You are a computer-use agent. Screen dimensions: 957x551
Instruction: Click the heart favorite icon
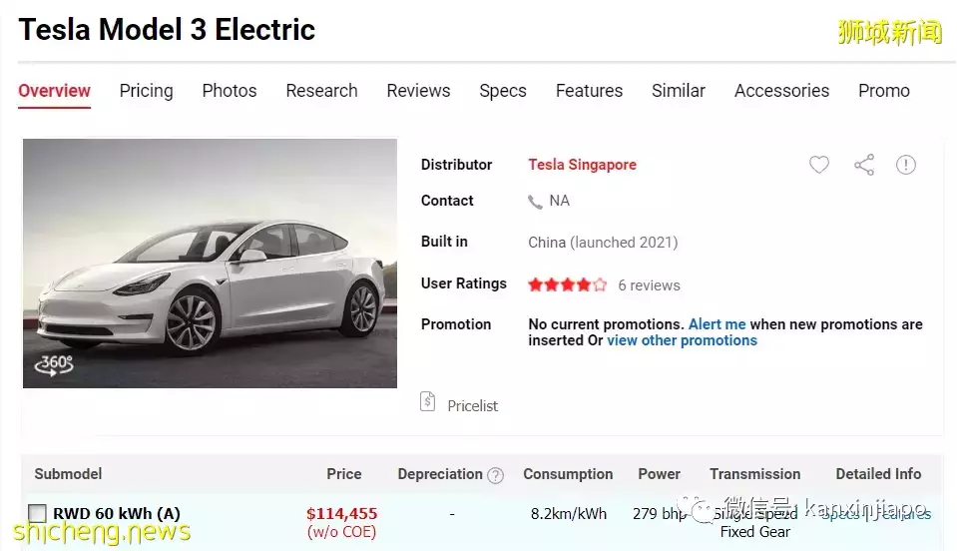819,165
